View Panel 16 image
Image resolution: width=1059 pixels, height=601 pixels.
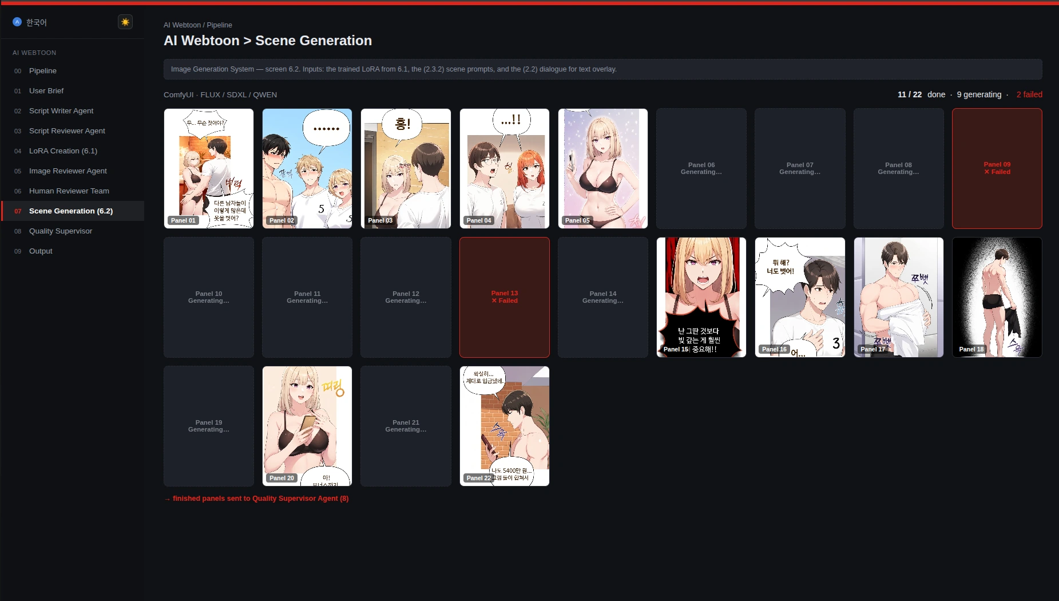click(x=800, y=297)
